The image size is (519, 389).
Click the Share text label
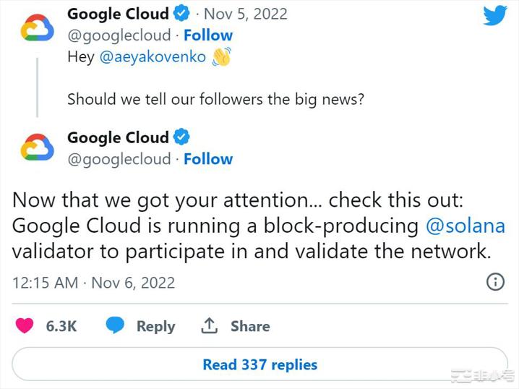(249, 326)
